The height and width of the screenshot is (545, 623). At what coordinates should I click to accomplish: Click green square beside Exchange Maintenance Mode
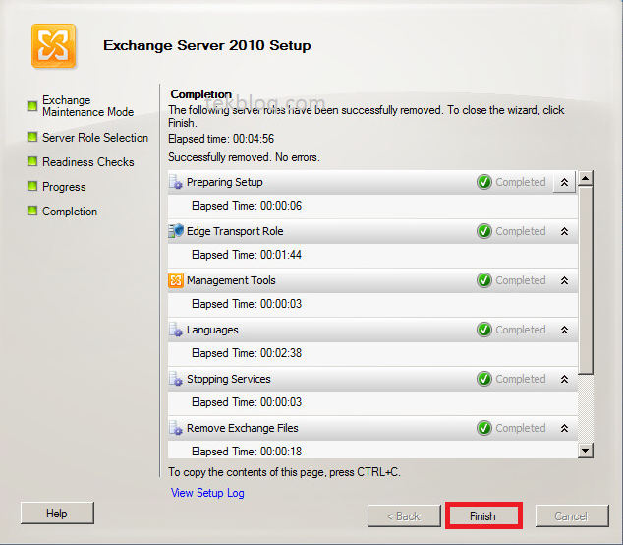pyautogui.click(x=32, y=106)
